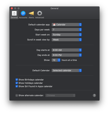
Task: Uncheck Show Siri Found in Apps calendar
Action: (17, 86)
